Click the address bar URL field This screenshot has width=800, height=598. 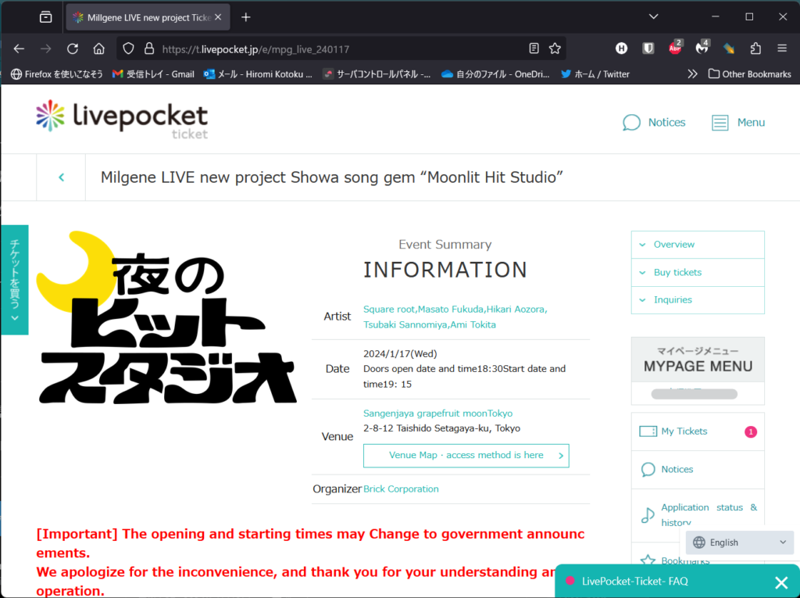click(336, 48)
